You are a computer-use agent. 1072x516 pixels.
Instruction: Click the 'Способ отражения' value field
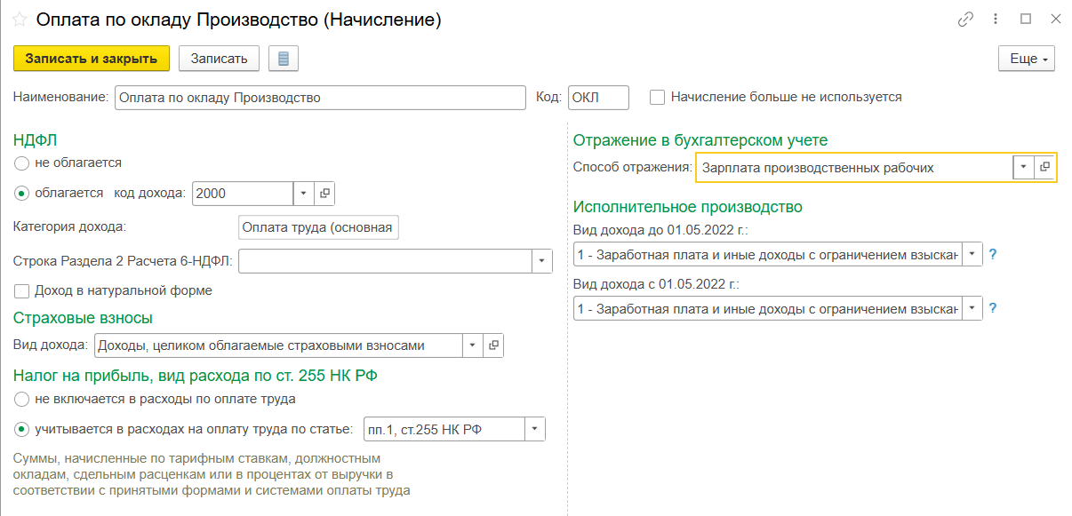coord(854,167)
